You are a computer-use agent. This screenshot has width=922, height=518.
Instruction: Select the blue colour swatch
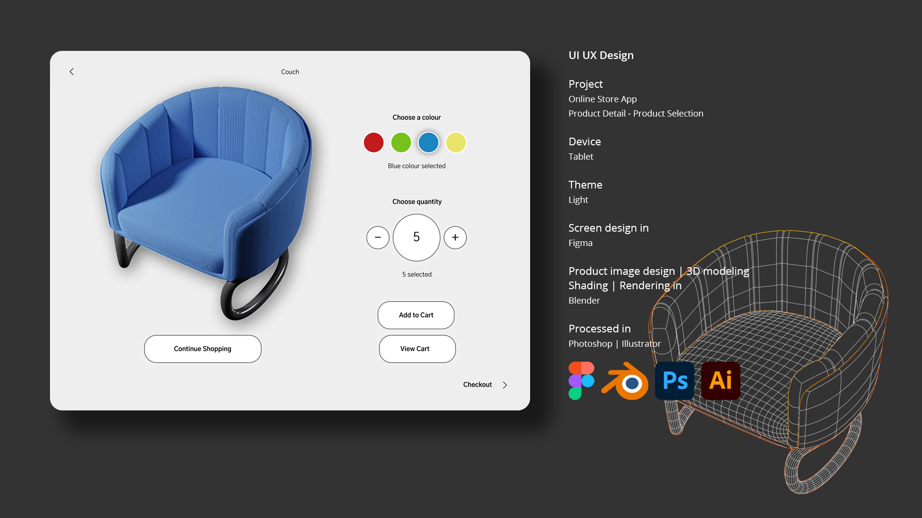point(428,142)
